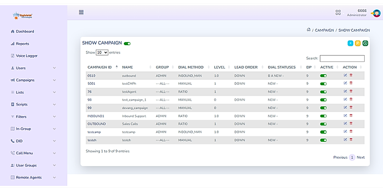Image resolution: width=383 pixels, height=191 pixels.
Task: Delete campaign INBOUND1 Inbound Support
Action: click(x=351, y=115)
